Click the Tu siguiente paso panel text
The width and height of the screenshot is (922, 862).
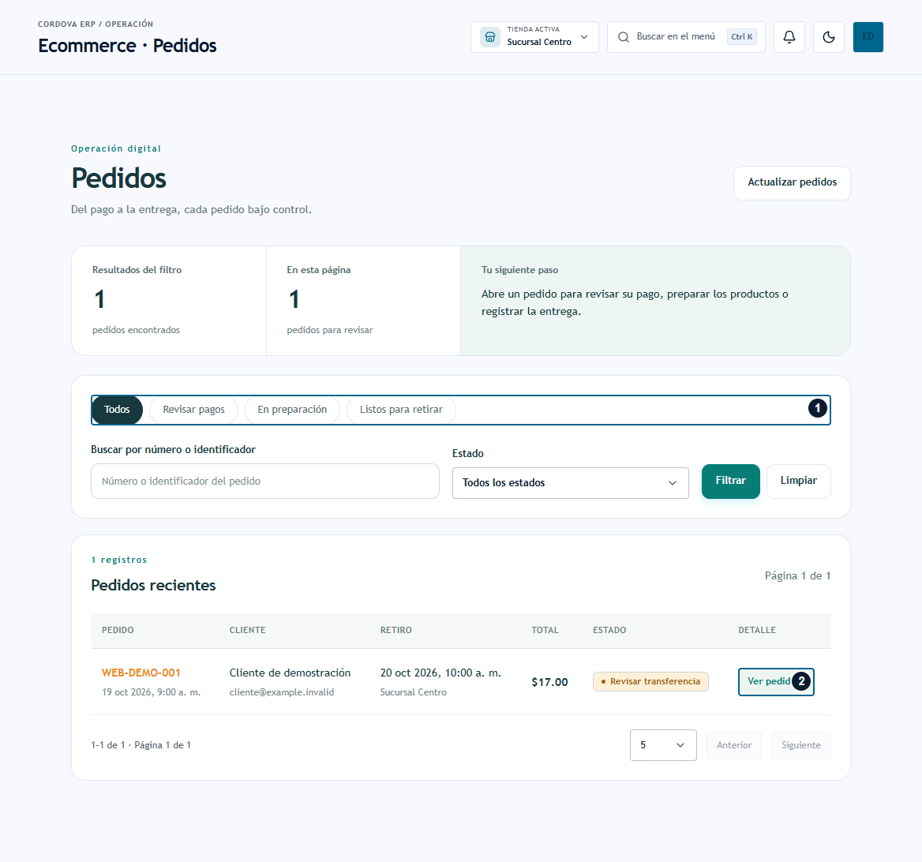click(x=635, y=303)
